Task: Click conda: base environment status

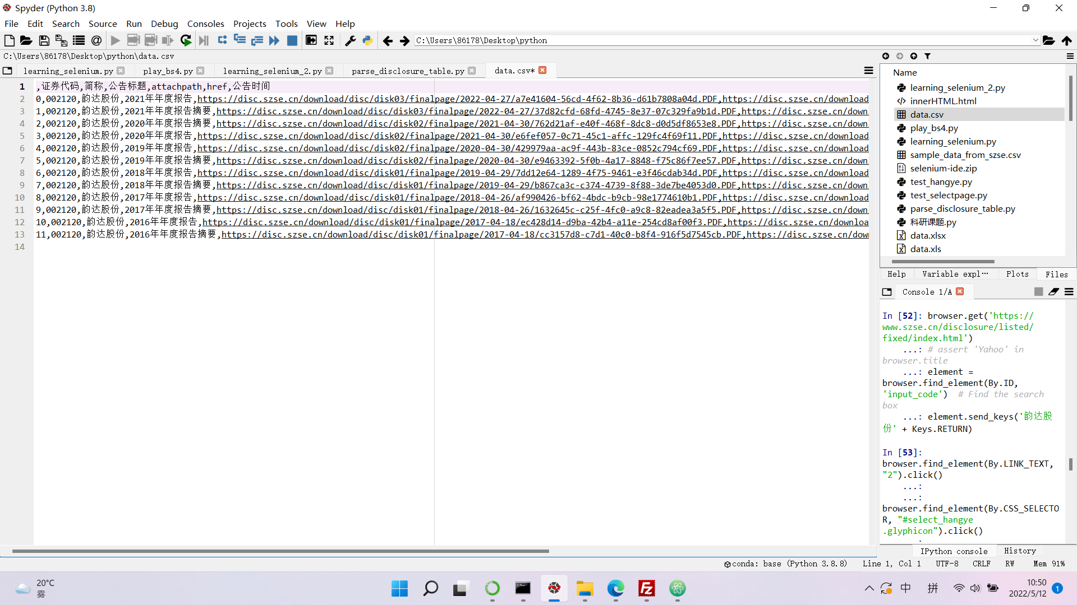Action: click(785, 564)
